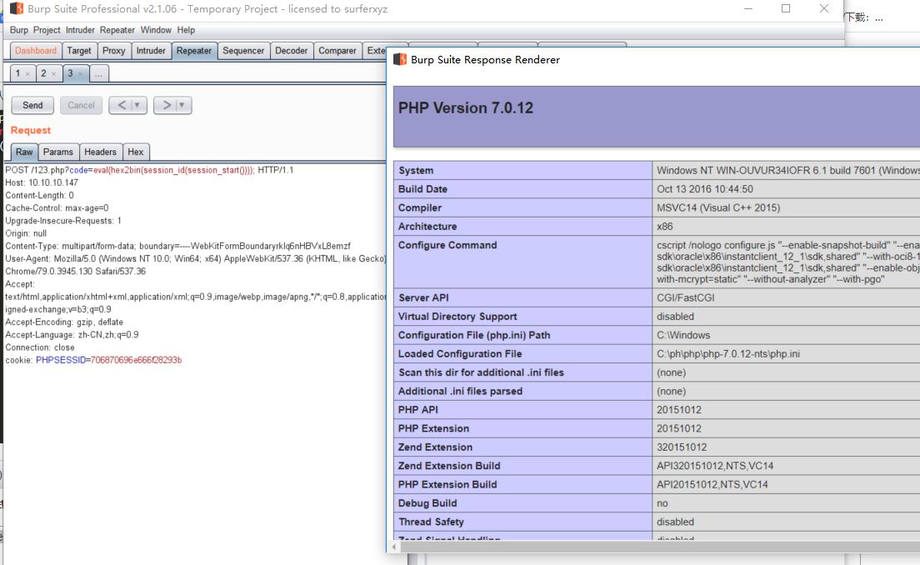
Task: Close Repeater request tab 2 with its x
Action: point(53,74)
